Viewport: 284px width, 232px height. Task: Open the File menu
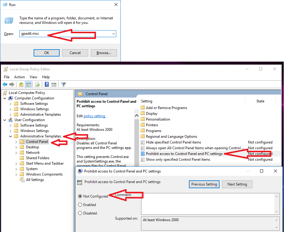pos(7,77)
